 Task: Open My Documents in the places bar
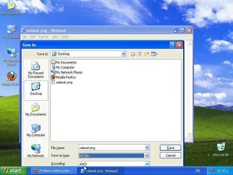coord(36,109)
